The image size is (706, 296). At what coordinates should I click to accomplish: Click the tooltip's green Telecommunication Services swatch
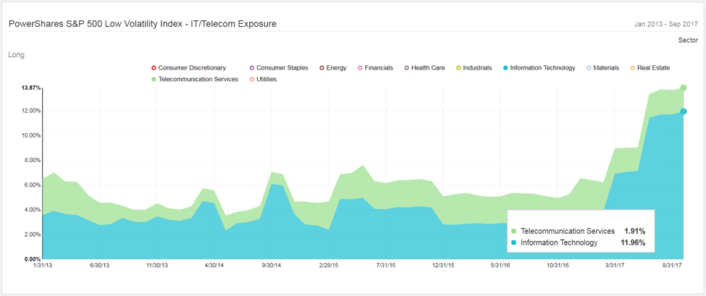(x=514, y=231)
